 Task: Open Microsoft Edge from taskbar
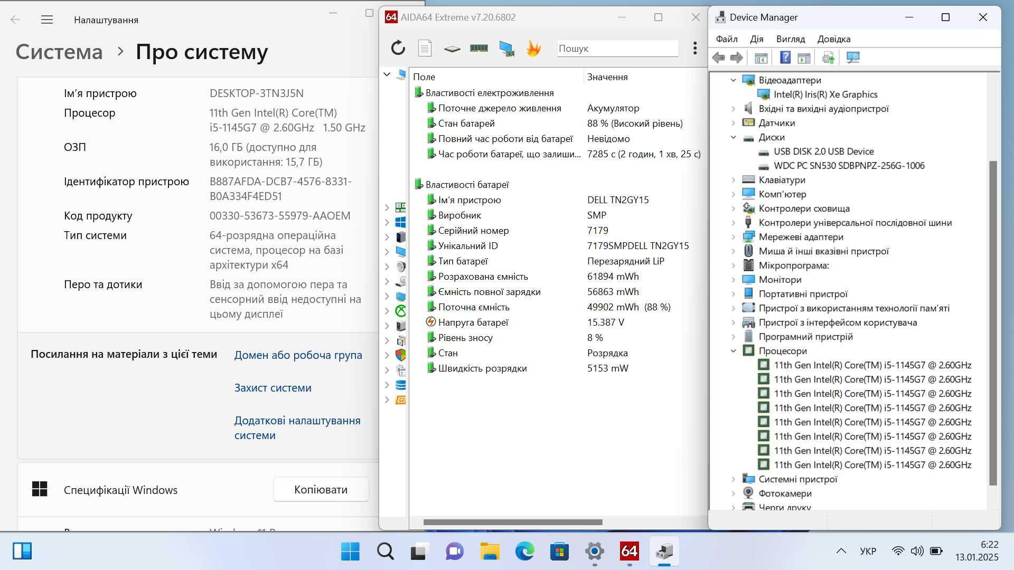coord(524,552)
